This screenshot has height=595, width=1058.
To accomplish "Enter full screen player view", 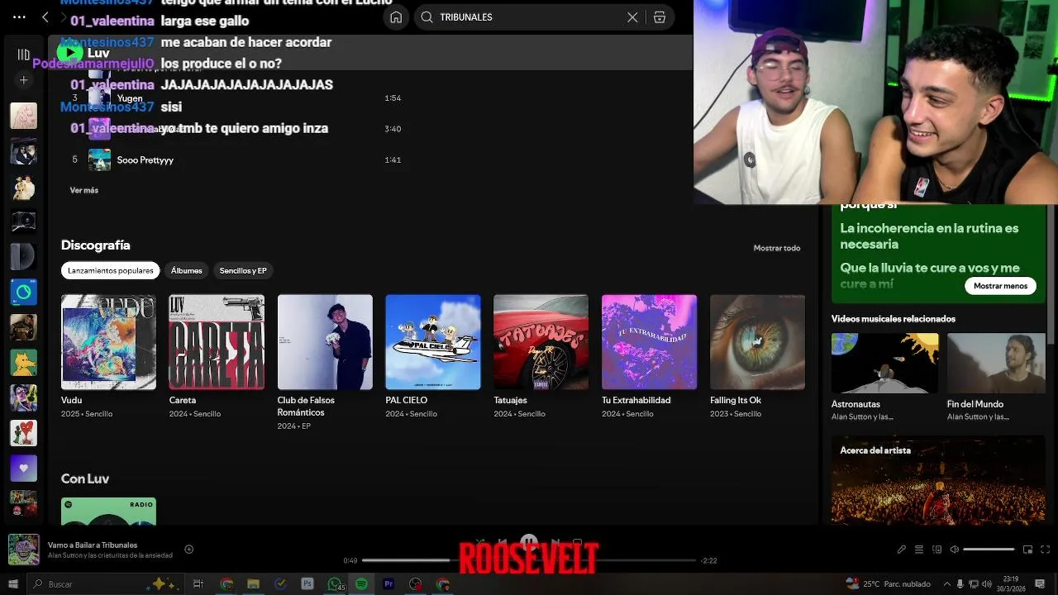I will (1046, 550).
